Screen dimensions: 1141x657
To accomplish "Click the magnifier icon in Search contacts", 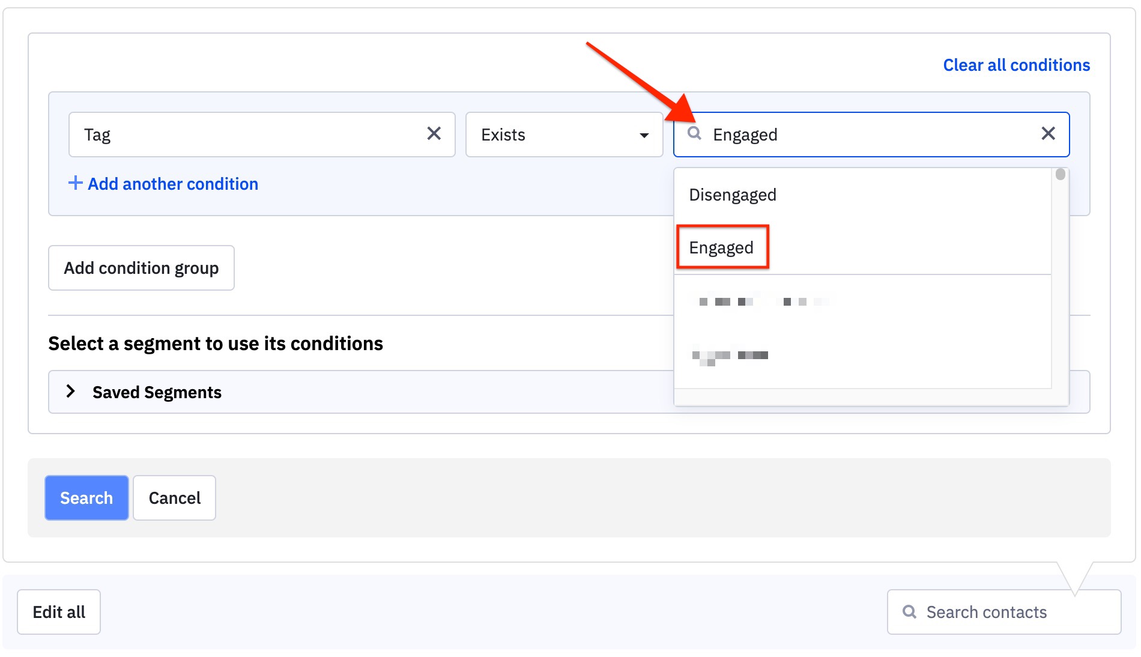I will point(909,611).
